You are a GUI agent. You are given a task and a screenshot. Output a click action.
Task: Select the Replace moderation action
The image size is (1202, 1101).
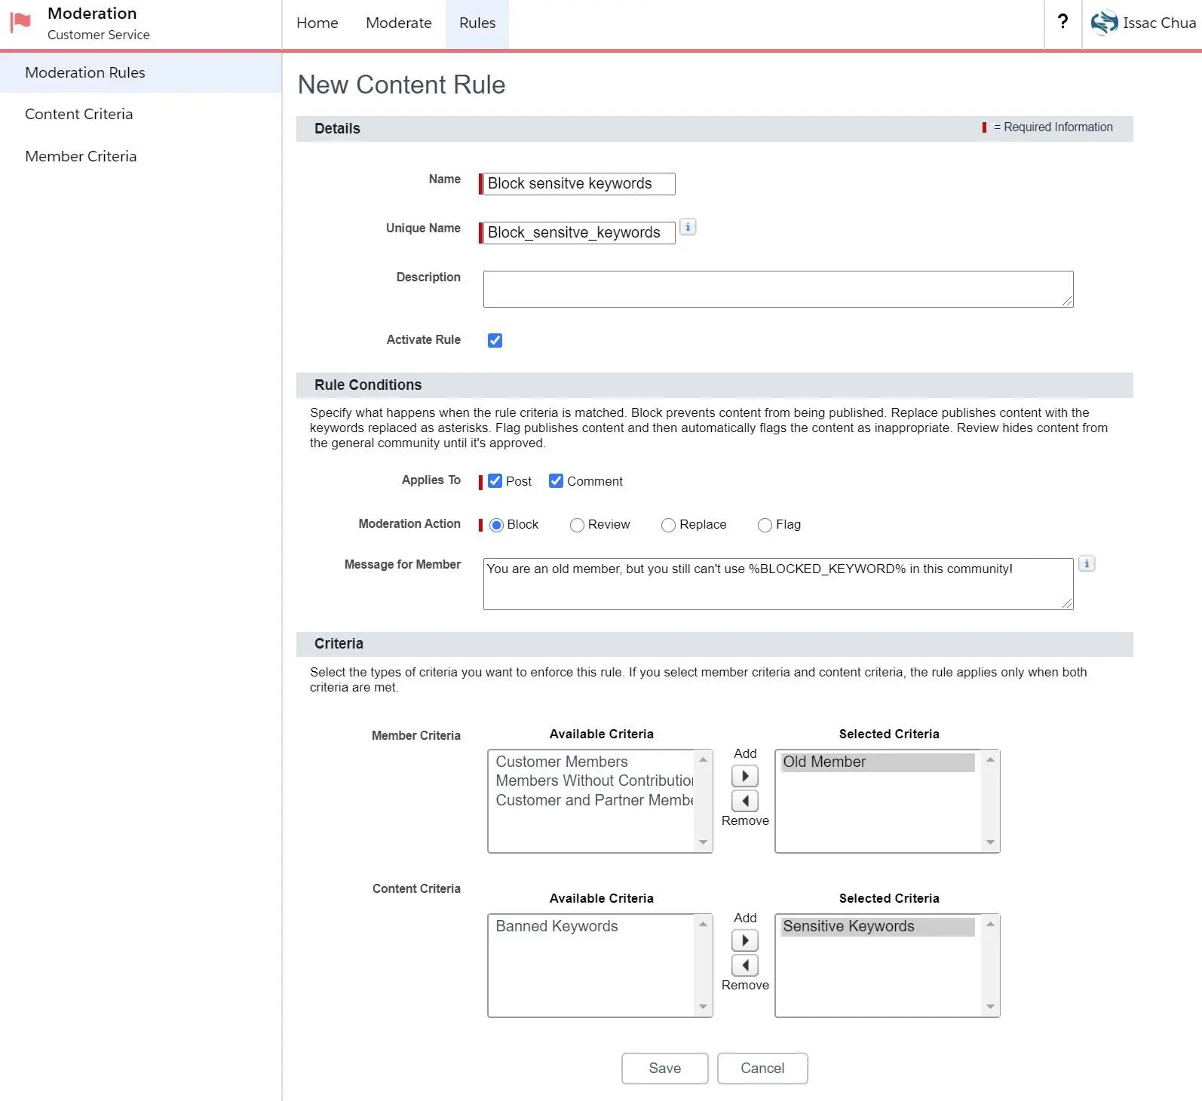click(668, 525)
